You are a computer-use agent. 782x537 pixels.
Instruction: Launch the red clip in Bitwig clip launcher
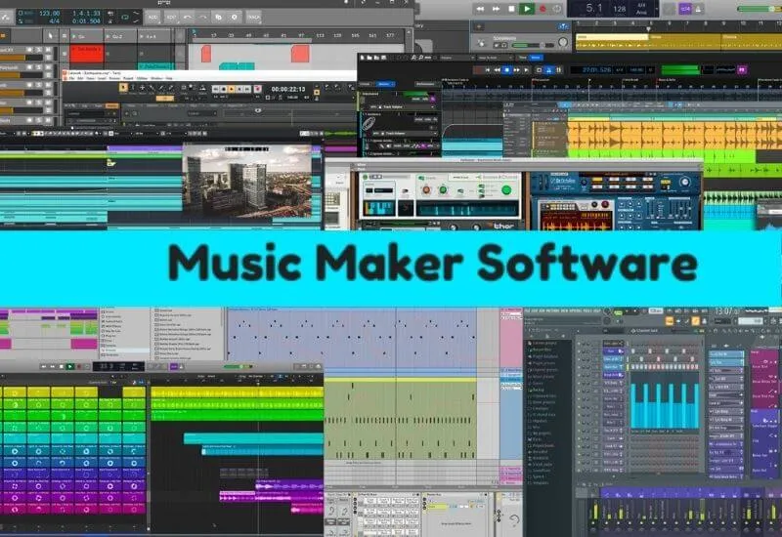tap(87, 54)
